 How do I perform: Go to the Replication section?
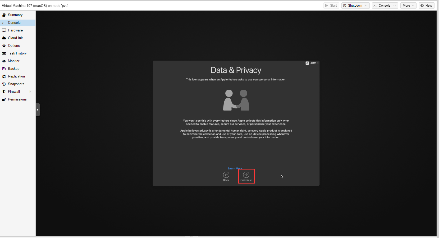[16, 76]
